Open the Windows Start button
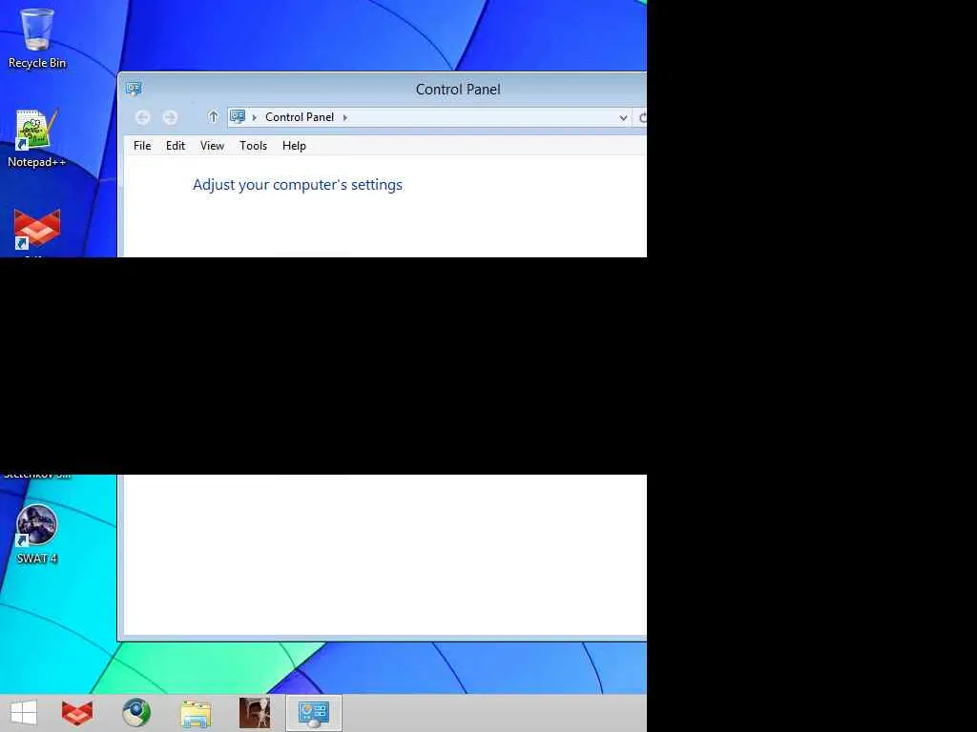Viewport: 977px width, 732px height. 24,713
